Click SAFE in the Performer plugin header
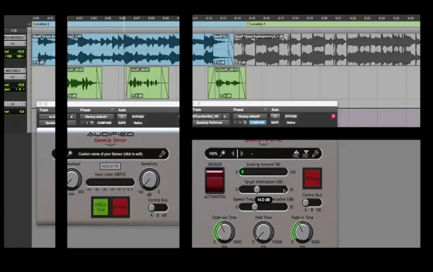The width and height of the screenshot is (433, 272). pos(274,123)
